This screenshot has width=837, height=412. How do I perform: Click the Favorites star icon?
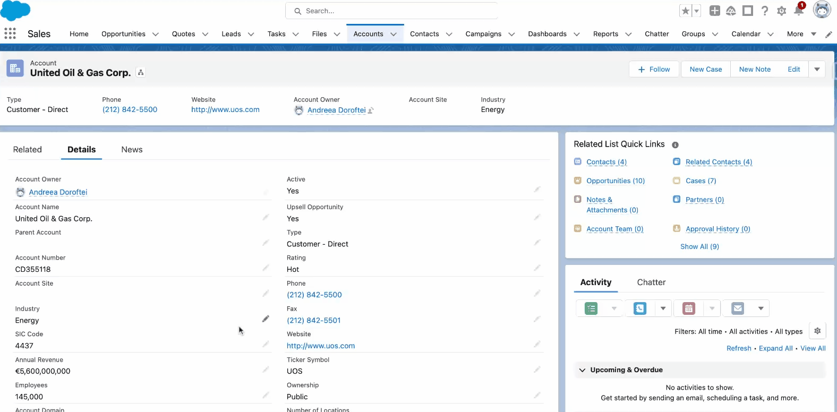coord(686,11)
